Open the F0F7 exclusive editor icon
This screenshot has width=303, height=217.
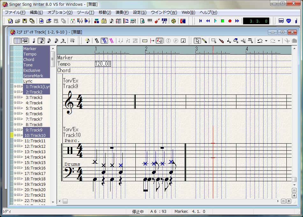point(133,21)
